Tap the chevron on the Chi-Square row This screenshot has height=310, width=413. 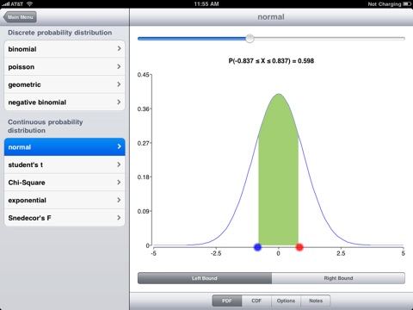click(x=119, y=182)
